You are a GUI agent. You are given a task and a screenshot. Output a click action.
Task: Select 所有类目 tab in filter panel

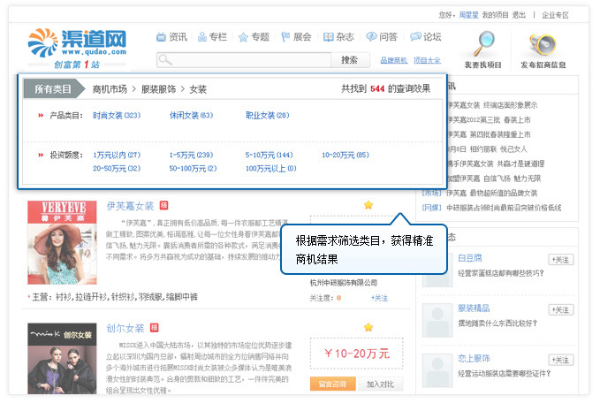(x=54, y=89)
